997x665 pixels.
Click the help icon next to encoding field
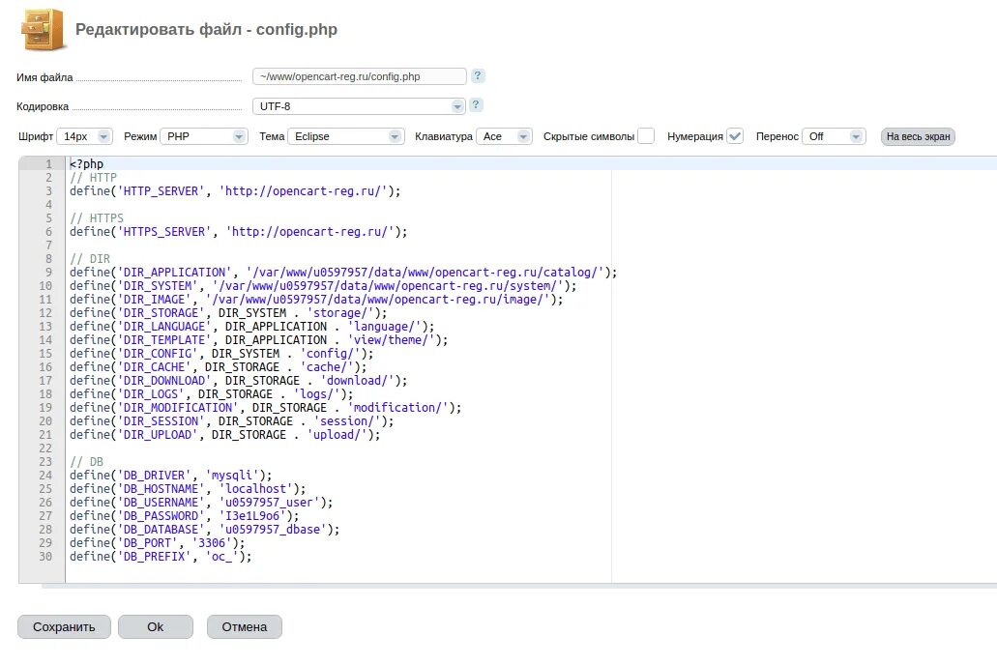[474, 104]
